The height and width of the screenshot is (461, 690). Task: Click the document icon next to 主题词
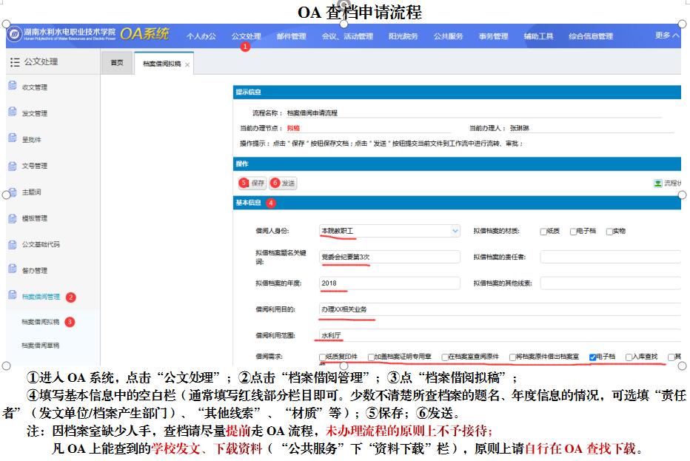[13, 192]
